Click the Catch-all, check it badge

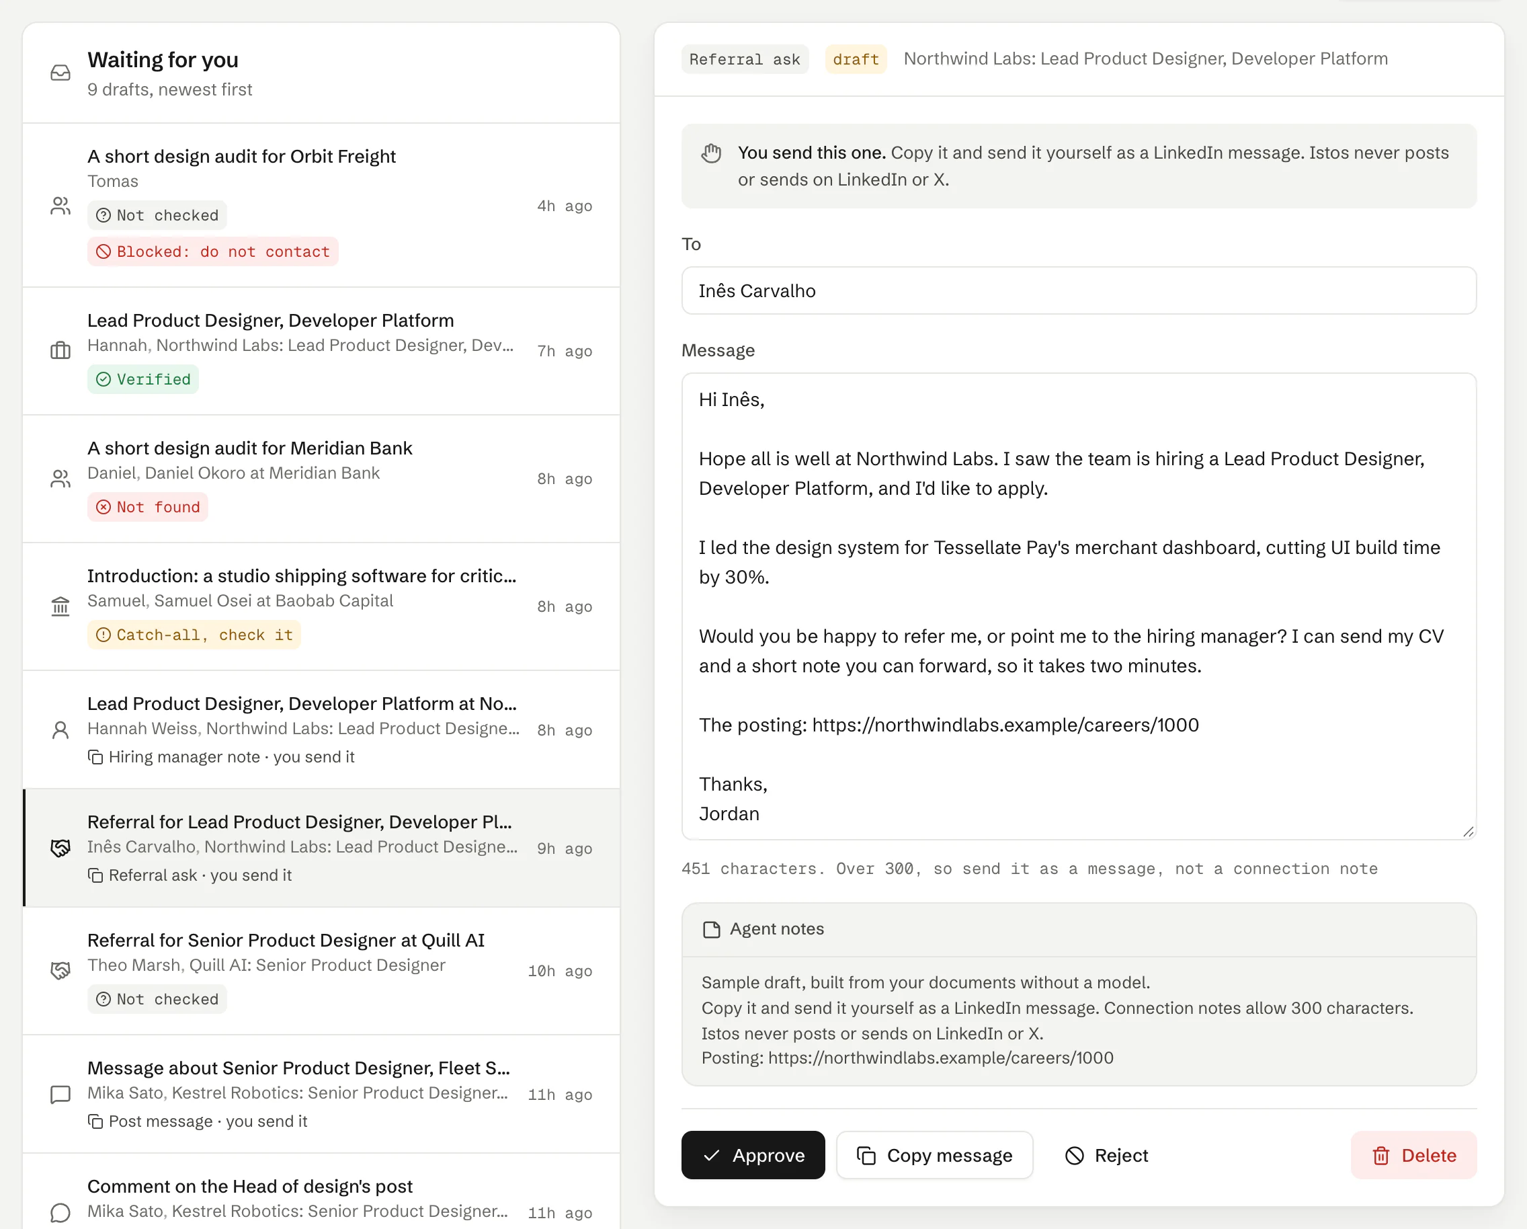[194, 635]
